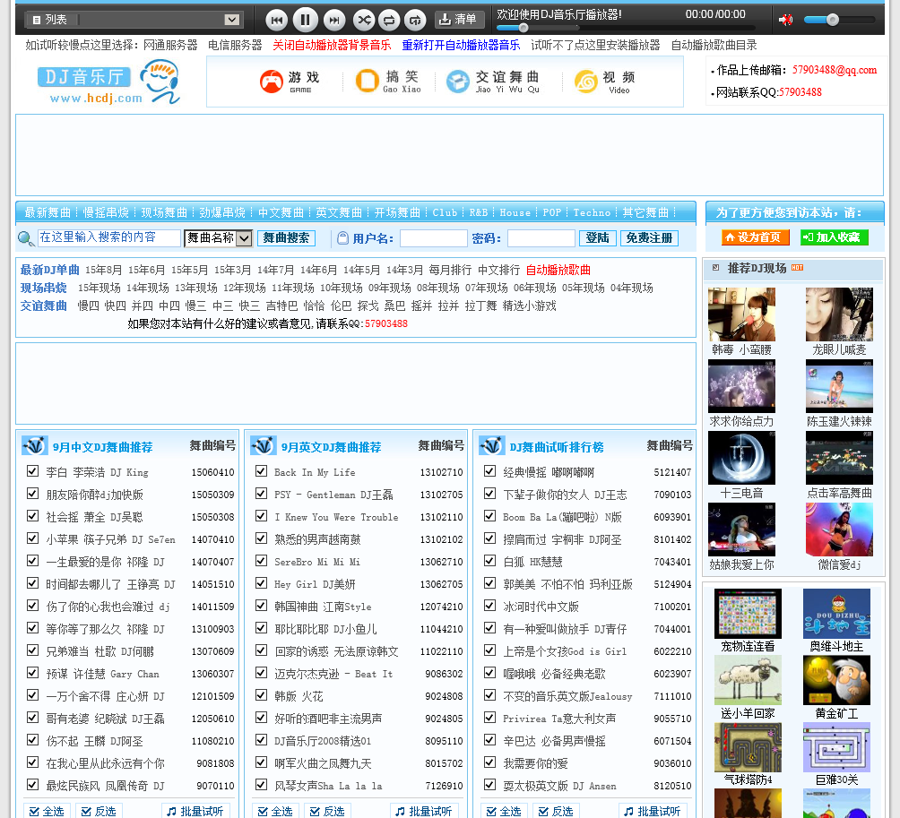900x818 pixels.
Task: Click the search input field
Action: [x=109, y=238]
